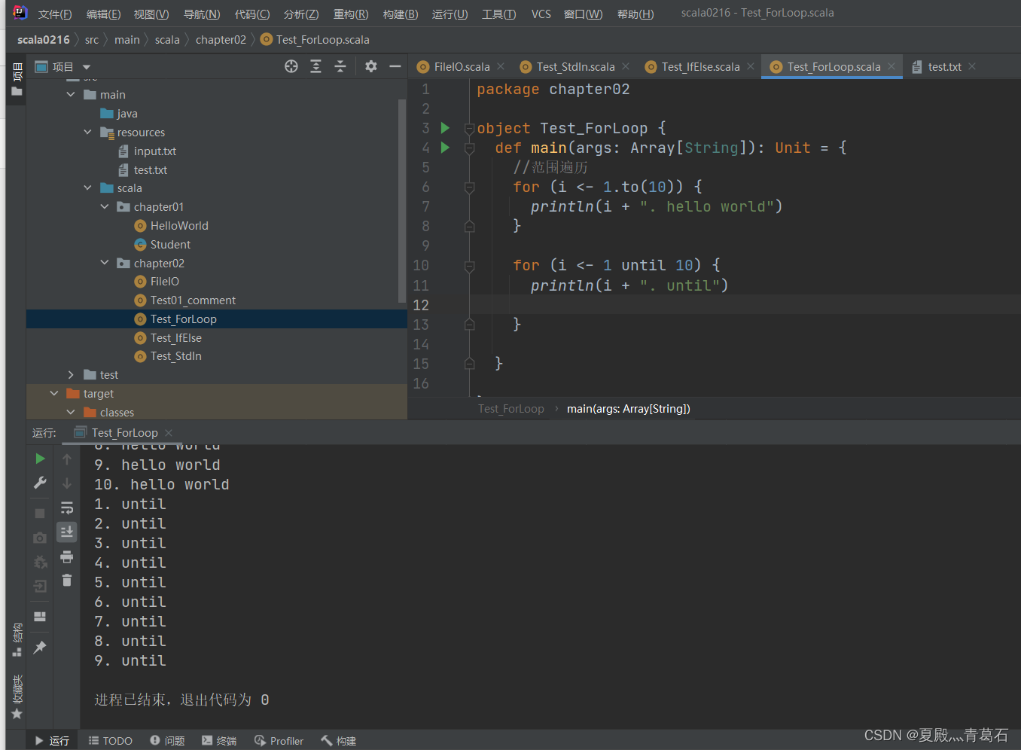Open the 代码(C) menu
This screenshot has width=1021, height=750.
[x=252, y=14]
